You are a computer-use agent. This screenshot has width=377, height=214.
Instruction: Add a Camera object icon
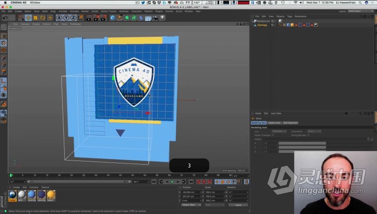click(x=155, y=18)
